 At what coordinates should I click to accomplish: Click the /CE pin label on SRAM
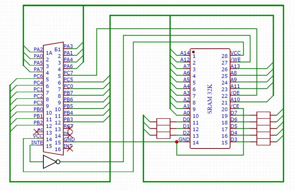tap(235, 106)
